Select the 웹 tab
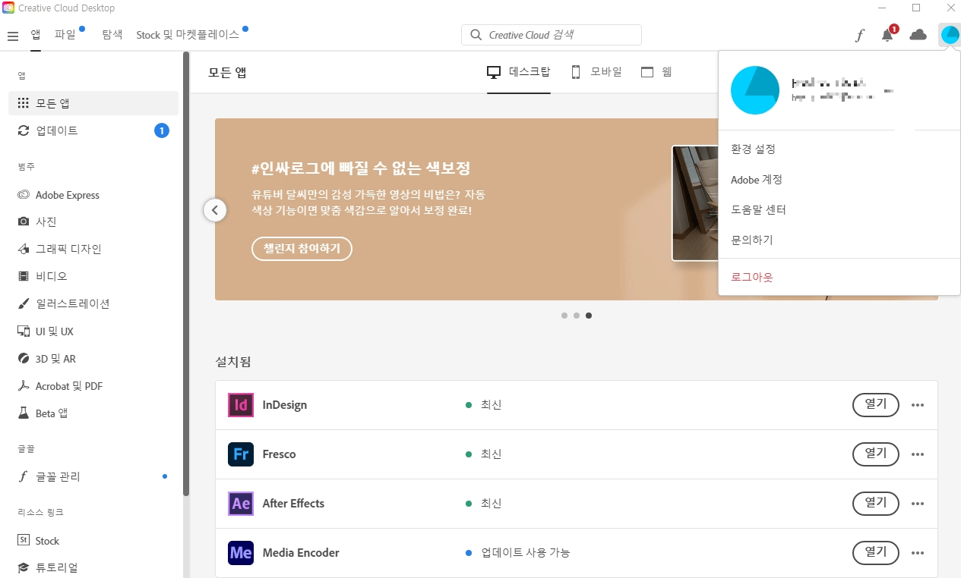Screen dimensions: 961x578 [656, 72]
